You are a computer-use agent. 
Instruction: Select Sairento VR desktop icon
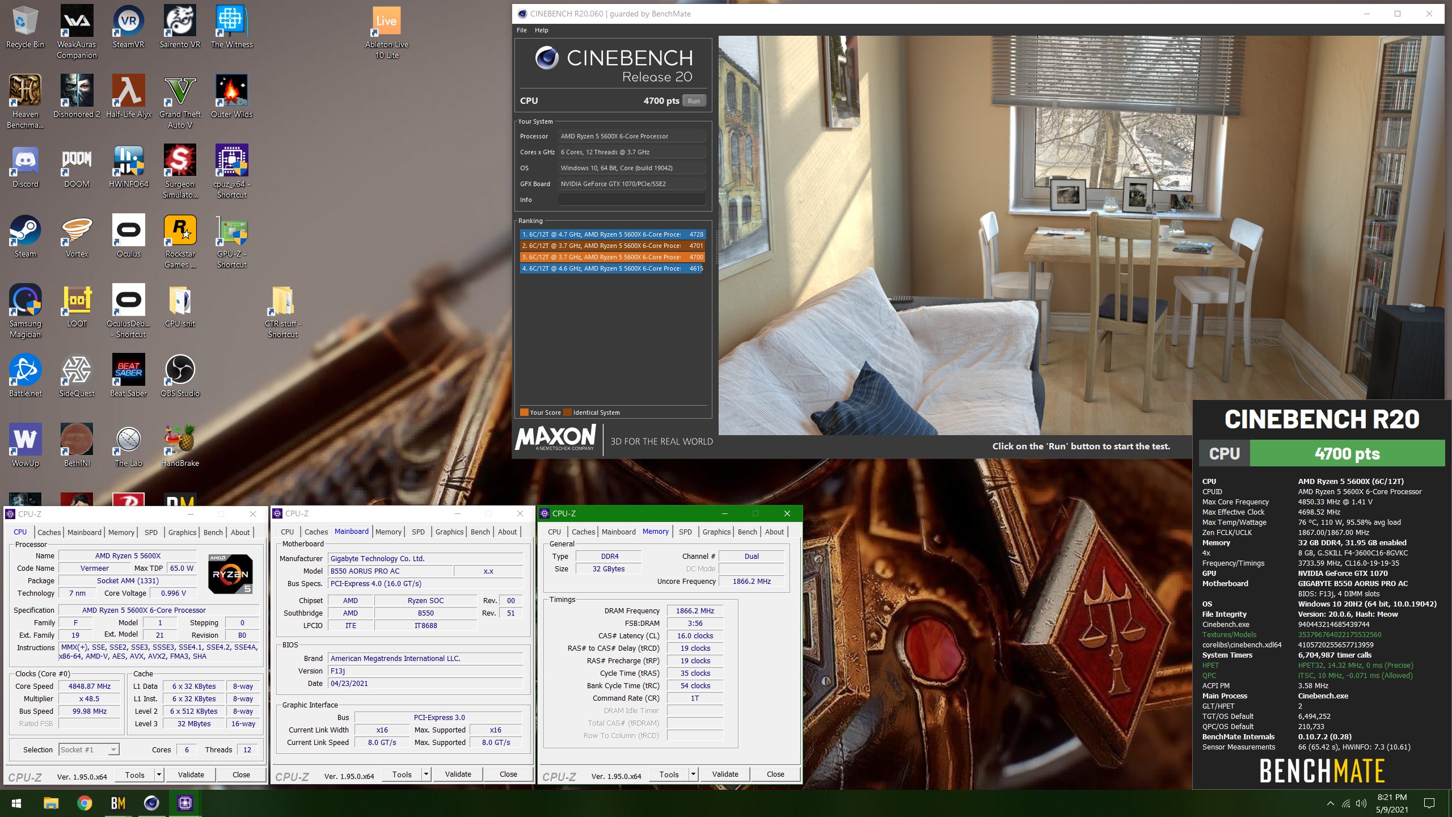coord(180,27)
